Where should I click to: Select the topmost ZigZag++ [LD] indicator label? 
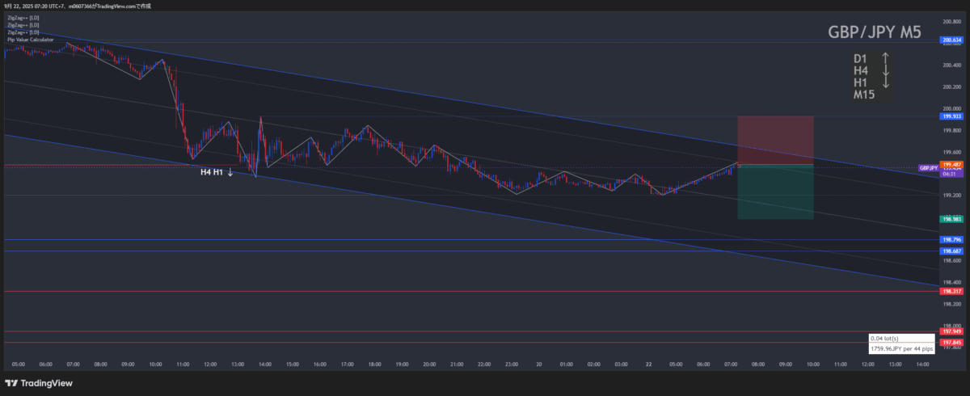tap(23, 17)
